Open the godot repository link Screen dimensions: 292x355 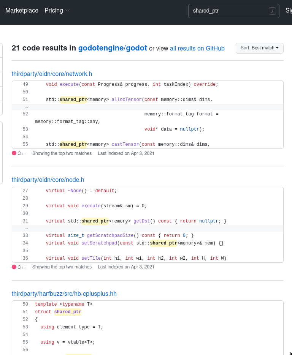coord(136,48)
